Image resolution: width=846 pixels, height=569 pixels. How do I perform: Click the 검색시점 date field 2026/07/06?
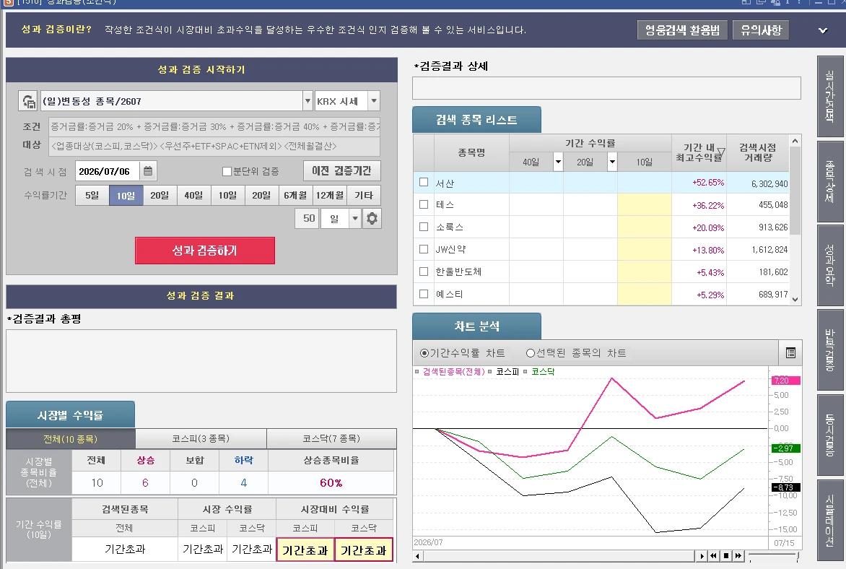108,171
